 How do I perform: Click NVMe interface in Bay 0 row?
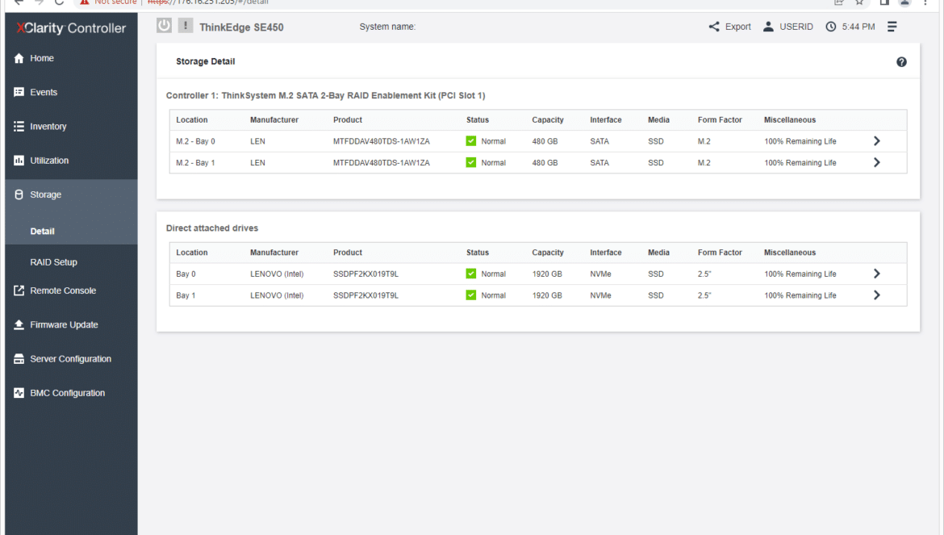pos(600,274)
